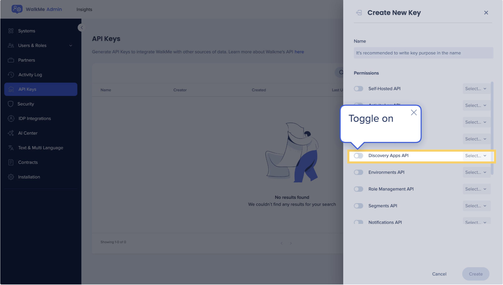Click the 'No results found' message

click(x=292, y=197)
